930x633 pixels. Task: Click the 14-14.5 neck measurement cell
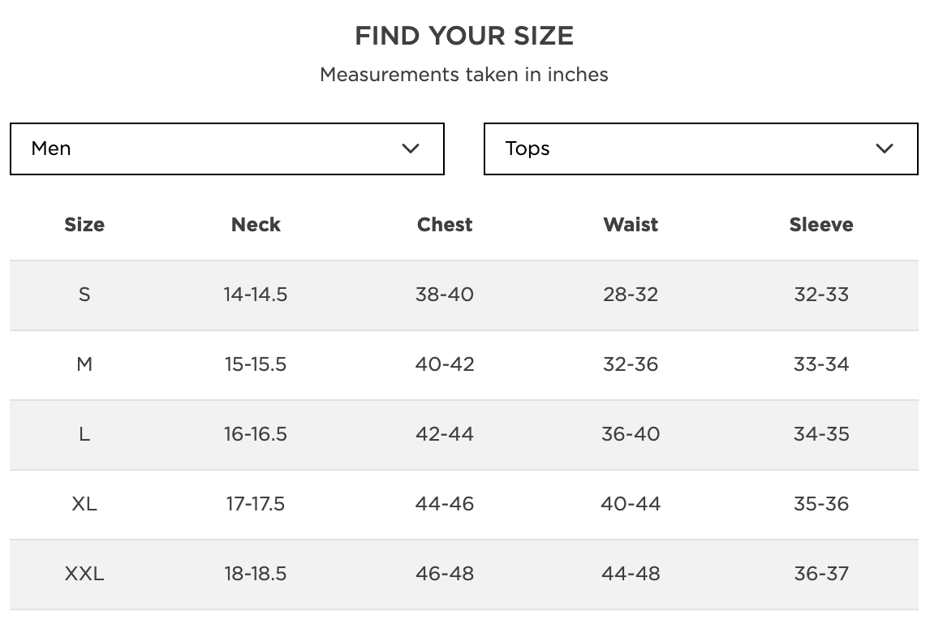pyautogui.click(x=256, y=295)
